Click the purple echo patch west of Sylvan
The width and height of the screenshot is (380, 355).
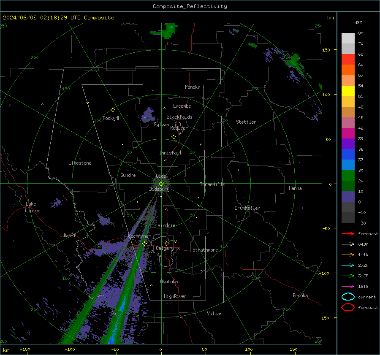(x=148, y=115)
